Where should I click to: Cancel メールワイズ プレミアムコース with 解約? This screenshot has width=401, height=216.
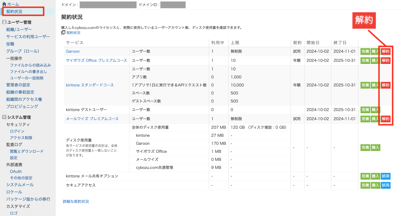[385, 119]
